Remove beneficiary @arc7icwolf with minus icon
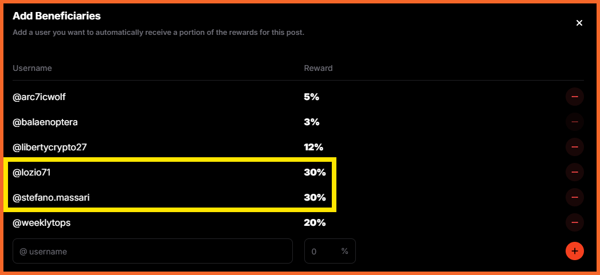The height and width of the screenshot is (275, 600). 574,97
